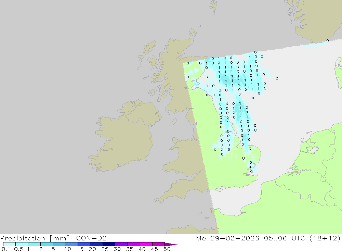This screenshot has height=251, width=342.
Task: Click the 'UTC' label
Action: [x=298, y=238]
